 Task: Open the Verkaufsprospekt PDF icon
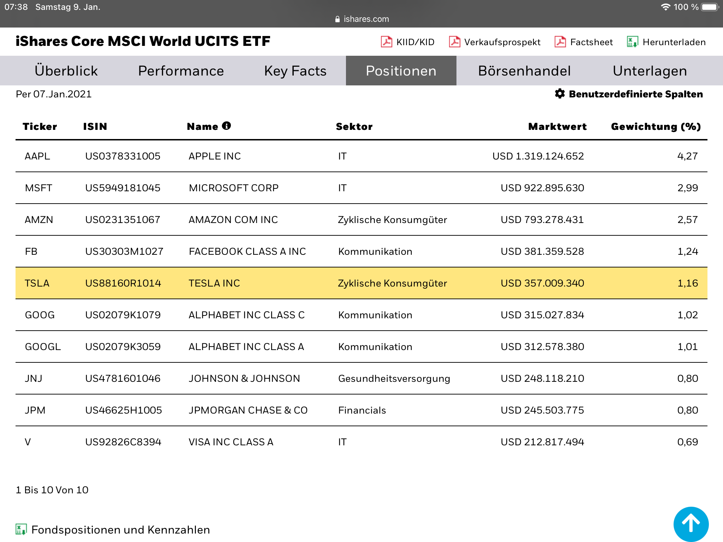click(x=454, y=42)
